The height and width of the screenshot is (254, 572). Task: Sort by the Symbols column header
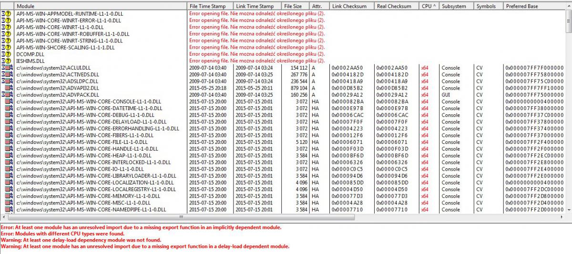click(x=488, y=6)
